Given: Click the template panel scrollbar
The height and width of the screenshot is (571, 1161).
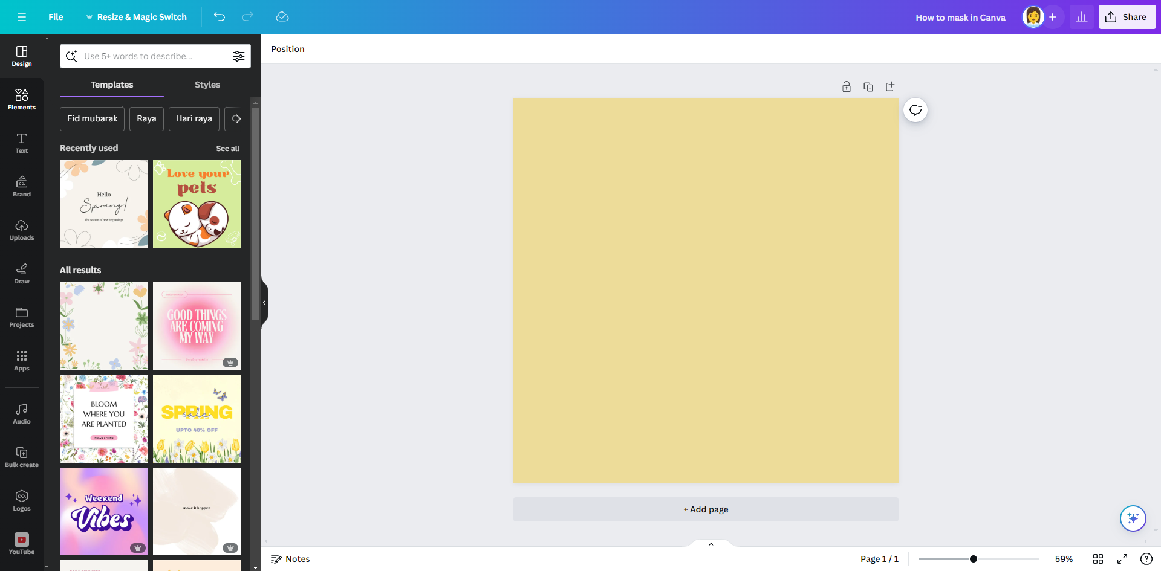Looking at the screenshot, I should coord(256,214).
